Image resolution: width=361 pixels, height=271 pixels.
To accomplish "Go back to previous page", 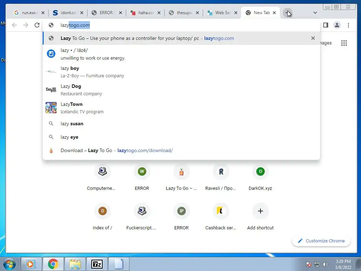I will [x=14, y=25].
